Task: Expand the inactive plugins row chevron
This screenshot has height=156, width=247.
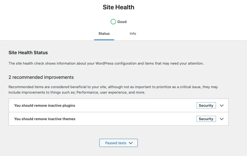Action: (x=221, y=105)
